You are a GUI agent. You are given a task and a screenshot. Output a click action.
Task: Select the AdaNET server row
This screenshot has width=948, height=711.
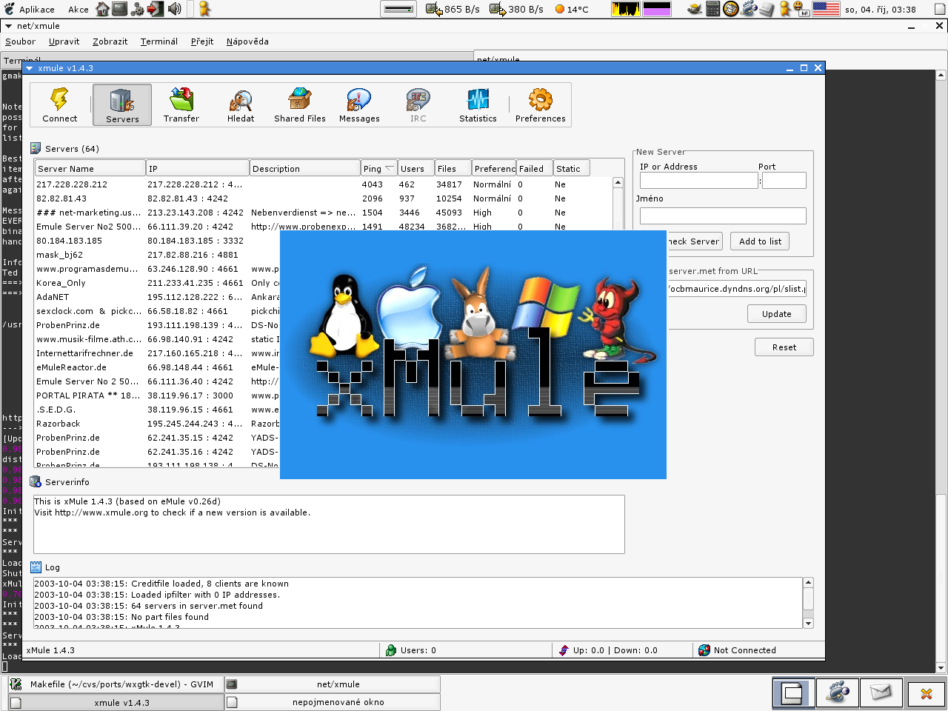coord(157,297)
